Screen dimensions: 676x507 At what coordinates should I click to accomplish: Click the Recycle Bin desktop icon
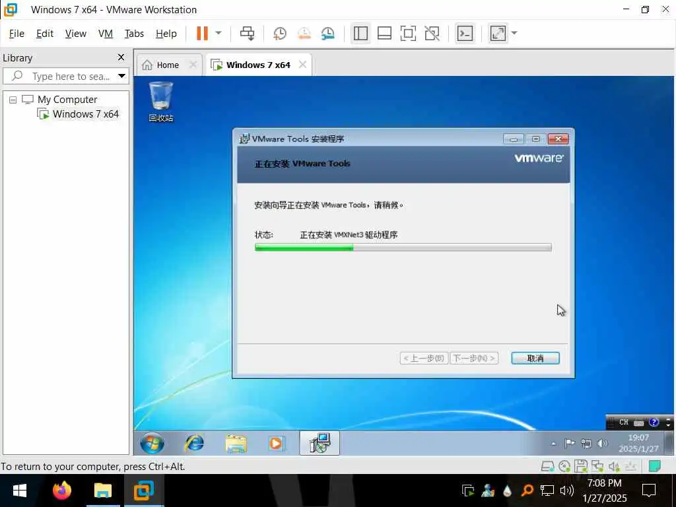(161, 102)
